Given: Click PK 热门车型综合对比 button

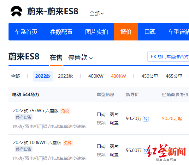Looking at the screenshot, I should [x=168, y=57].
